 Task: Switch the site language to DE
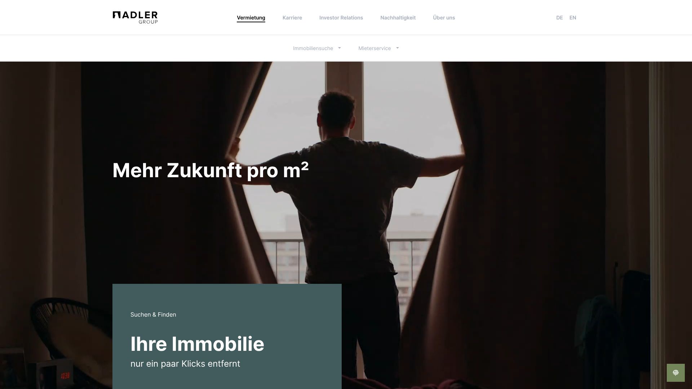pyautogui.click(x=559, y=18)
